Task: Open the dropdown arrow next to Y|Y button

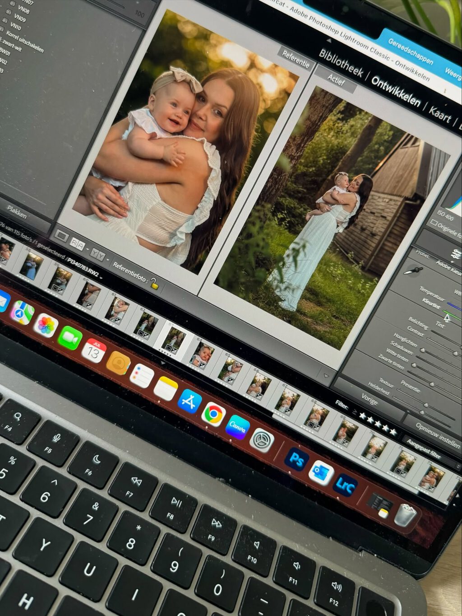Action: point(107,259)
